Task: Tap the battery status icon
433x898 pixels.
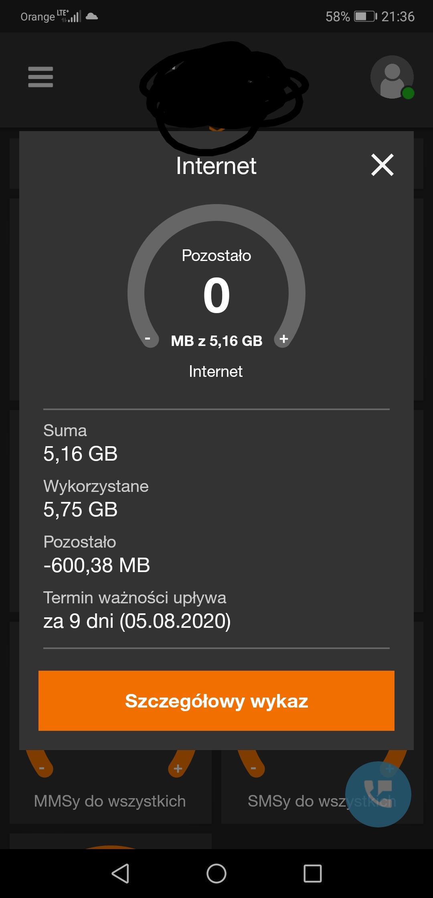Action: pos(365,16)
